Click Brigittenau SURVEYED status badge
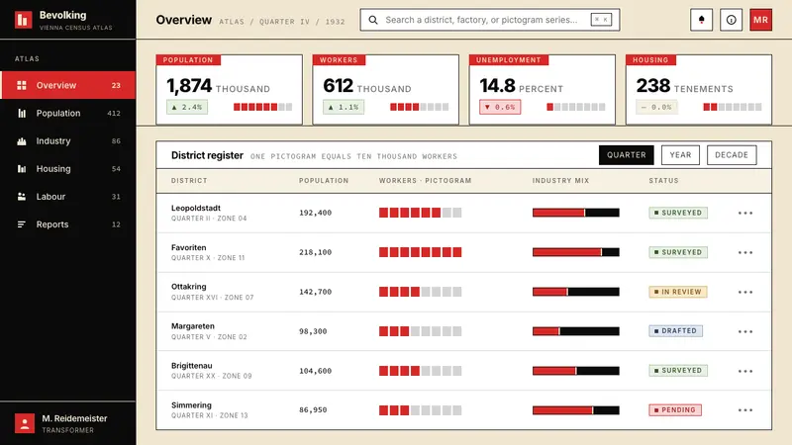 678,370
